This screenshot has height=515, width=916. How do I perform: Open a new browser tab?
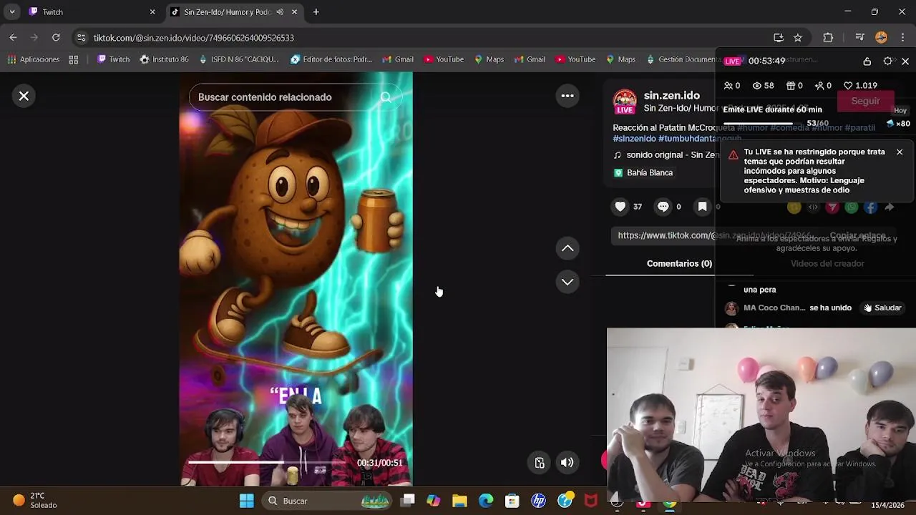pos(316,12)
